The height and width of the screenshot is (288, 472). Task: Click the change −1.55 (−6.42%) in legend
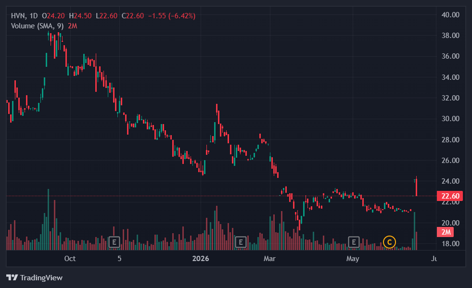coord(172,16)
